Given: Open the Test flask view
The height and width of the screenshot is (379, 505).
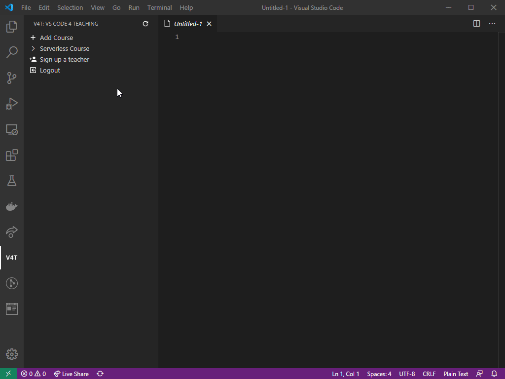Looking at the screenshot, I should point(12,181).
